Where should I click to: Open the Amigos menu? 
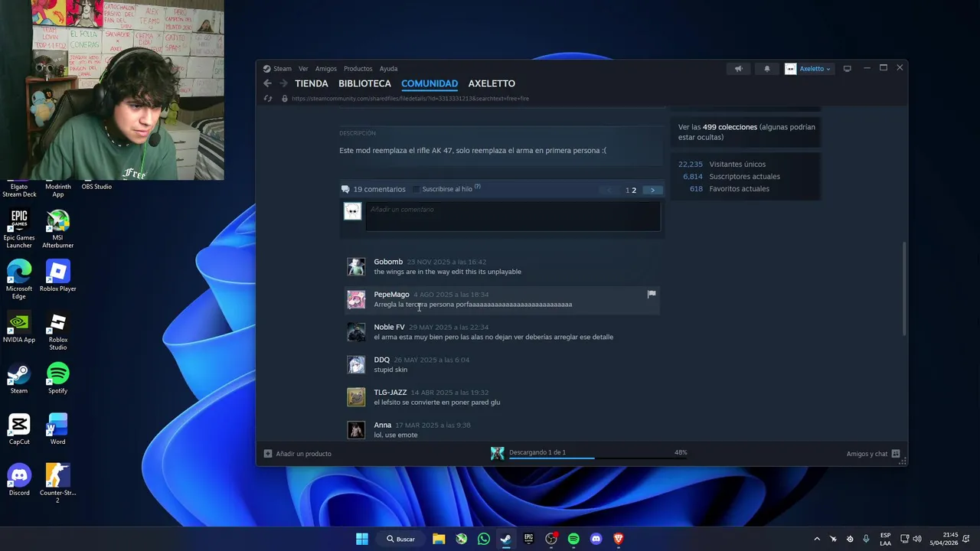click(326, 69)
